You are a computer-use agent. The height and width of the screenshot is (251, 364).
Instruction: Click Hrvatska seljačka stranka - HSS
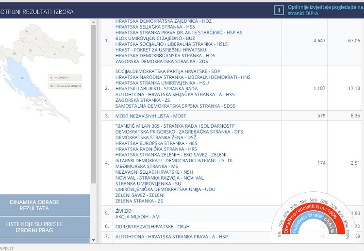click(155, 27)
